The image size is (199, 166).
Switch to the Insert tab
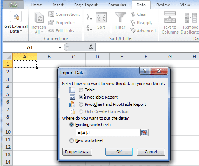58,5
